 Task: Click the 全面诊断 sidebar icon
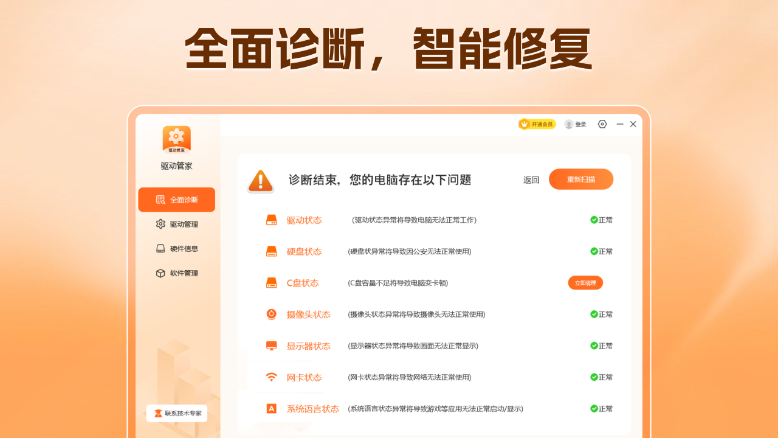click(x=160, y=200)
